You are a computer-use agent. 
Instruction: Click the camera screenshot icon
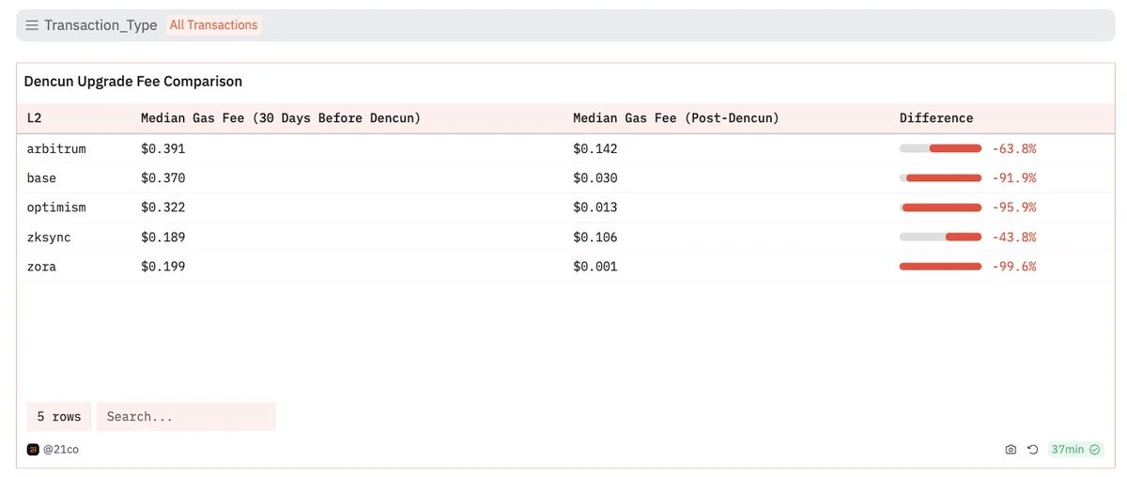(x=1011, y=450)
